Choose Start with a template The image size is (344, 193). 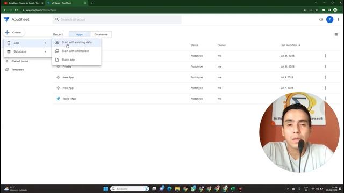tap(76, 51)
